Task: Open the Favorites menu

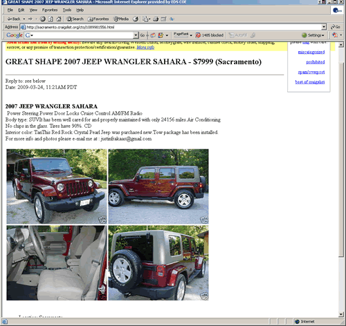Action: 50,10
